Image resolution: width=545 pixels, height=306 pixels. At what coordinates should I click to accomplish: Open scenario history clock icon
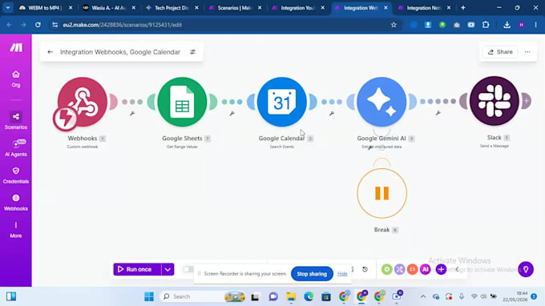coord(365,269)
